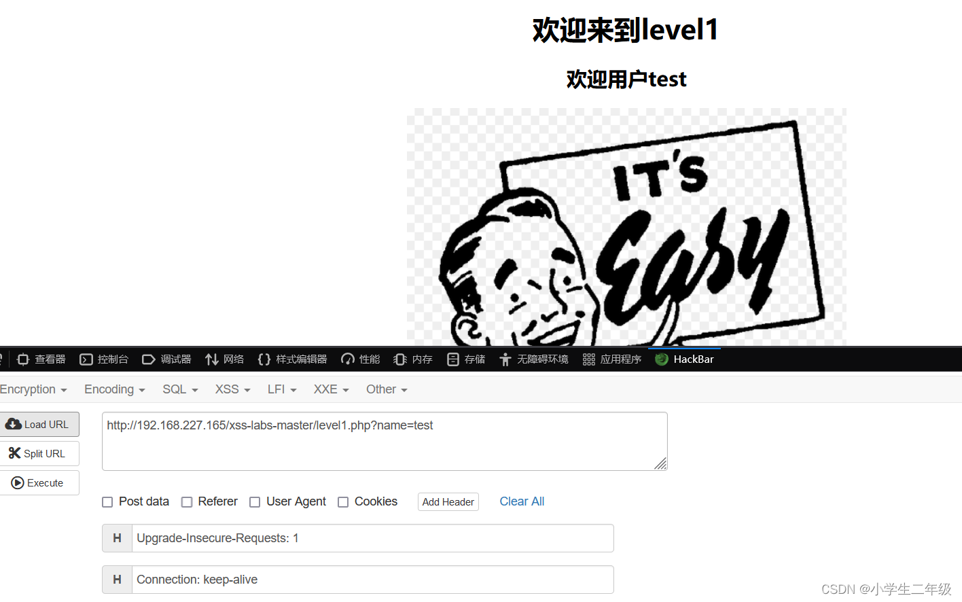Open the XXE dropdown menu
The width and height of the screenshot is (962, 602).
(x=332, y=389)
